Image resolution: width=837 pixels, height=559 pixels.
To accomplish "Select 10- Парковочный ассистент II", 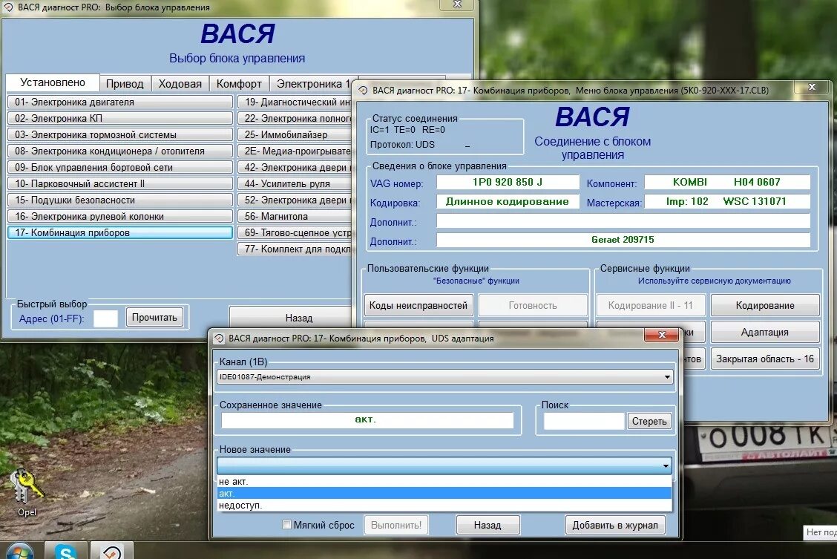I will [x=120, y=183].
